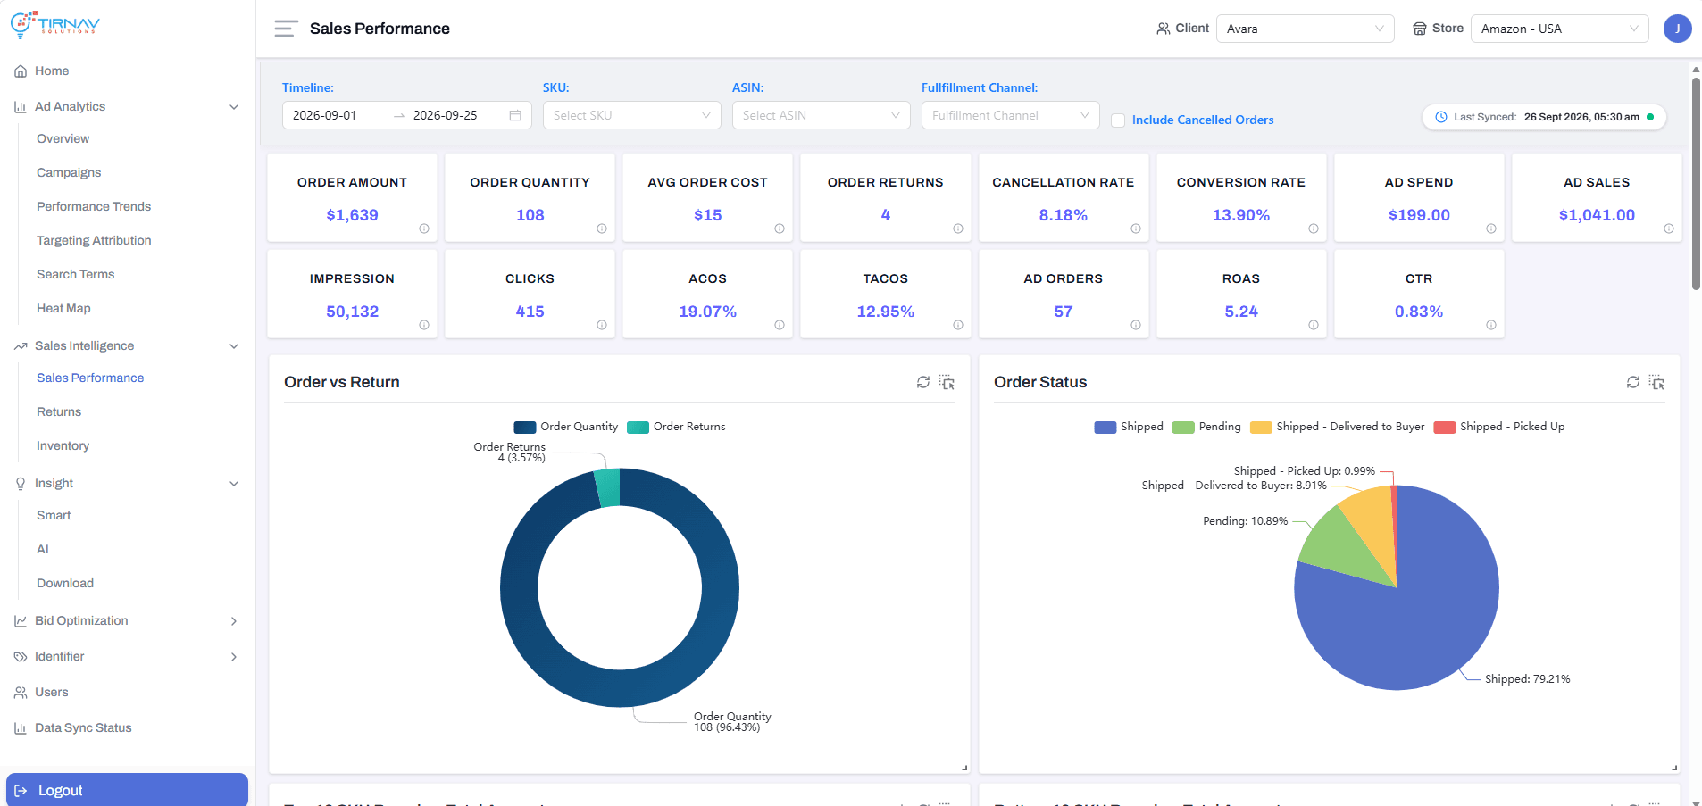Open the Heat Map page
The height and width of the screenshot is (806, 1702).
coord(63,309)
